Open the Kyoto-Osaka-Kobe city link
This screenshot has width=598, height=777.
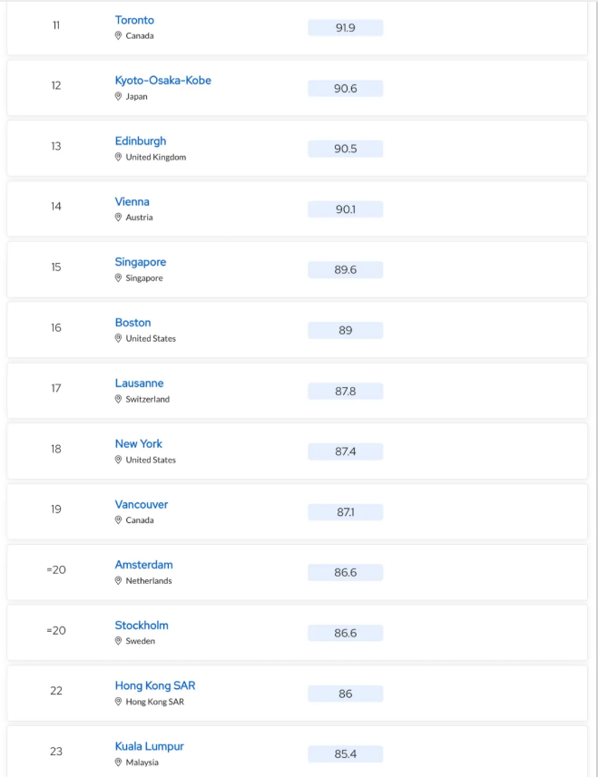163,81
